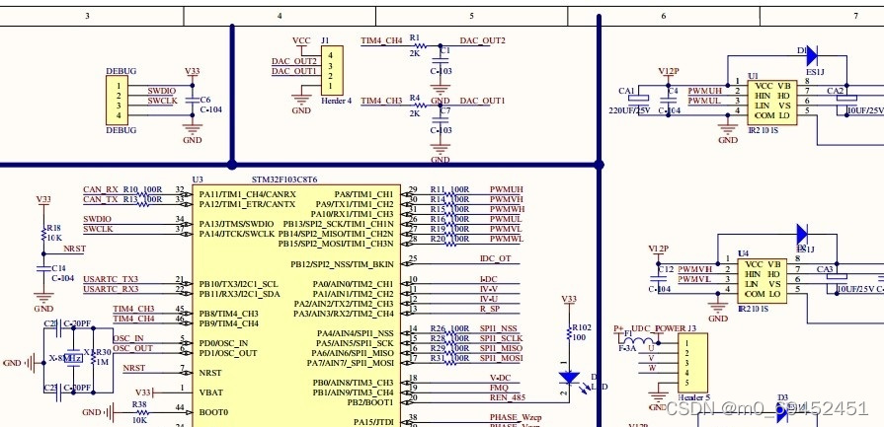Select the X1 8MHz crystal symbol

point(73,358)
